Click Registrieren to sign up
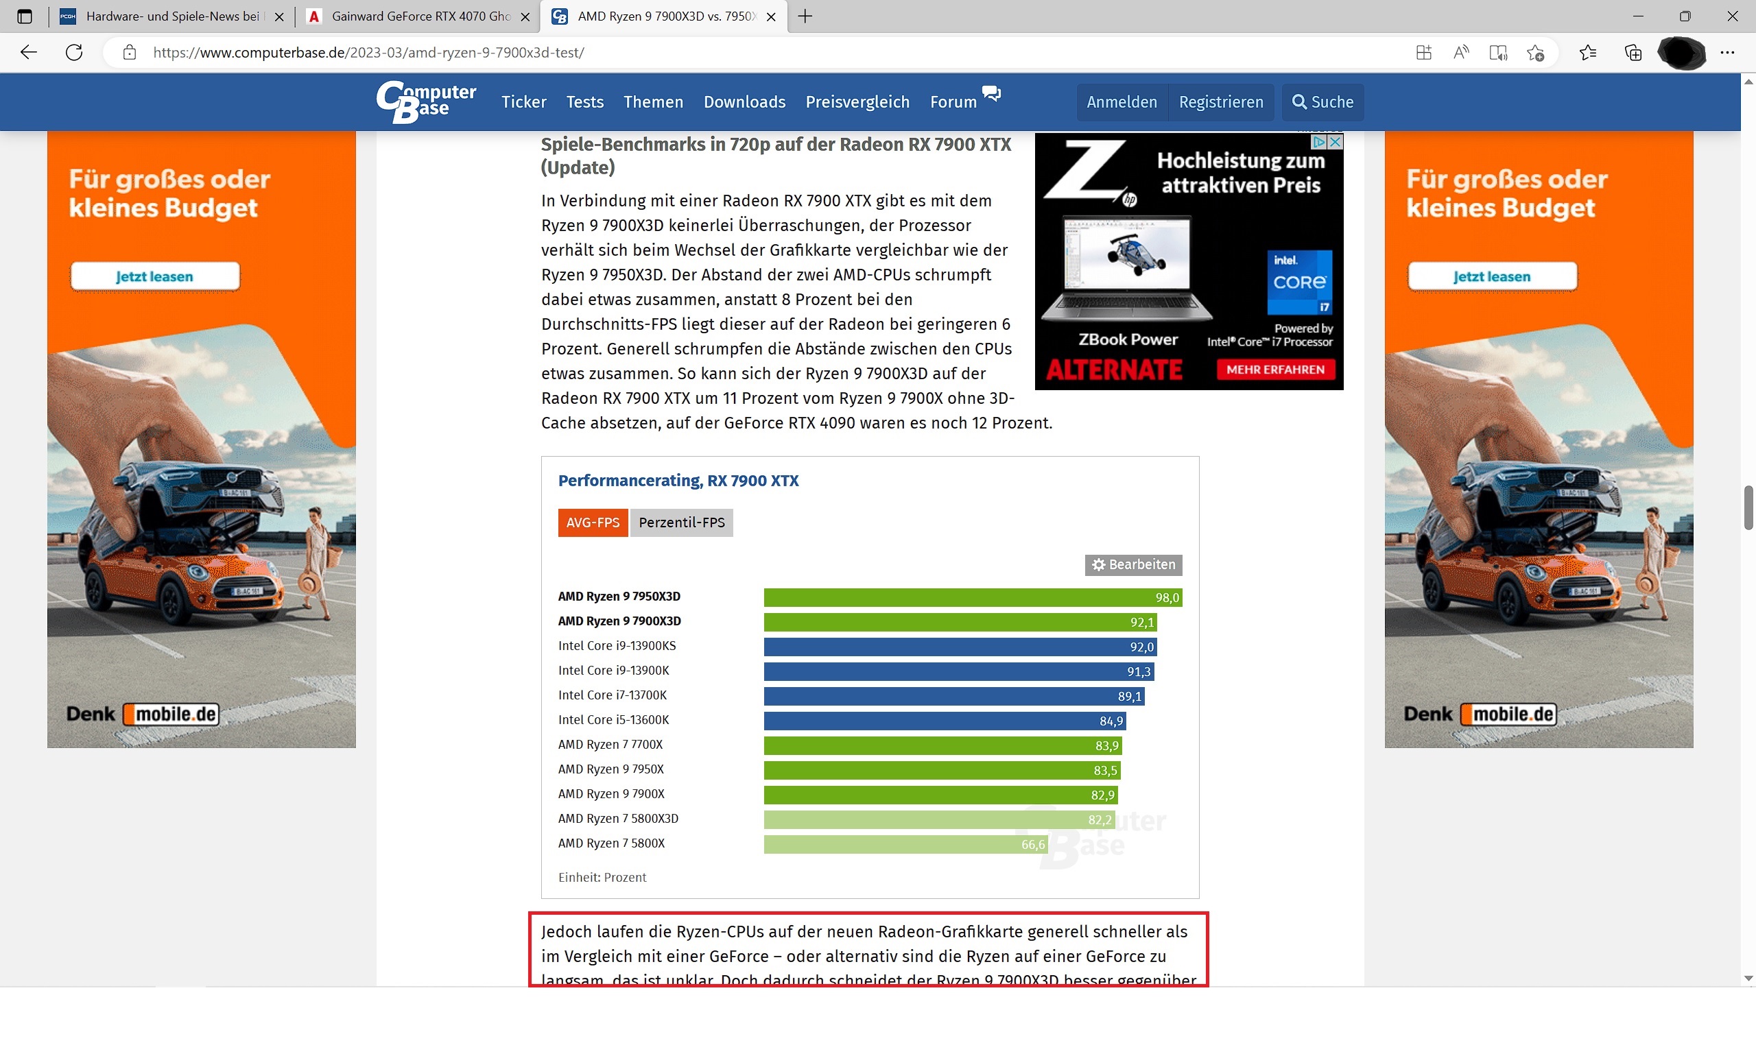Viewport: 1756px width, 1056px height. click(1222, 101)
